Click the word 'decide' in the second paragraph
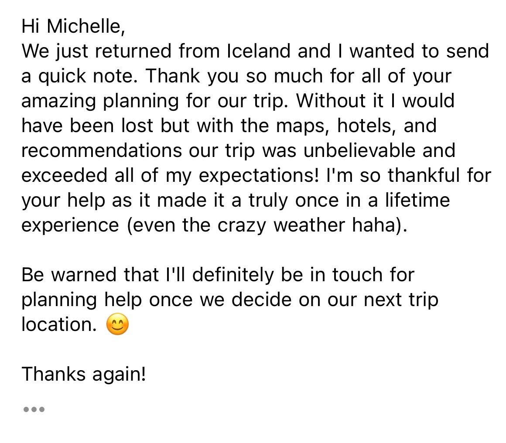The width and height of the screenshot is (506, 443). (260, 300)
